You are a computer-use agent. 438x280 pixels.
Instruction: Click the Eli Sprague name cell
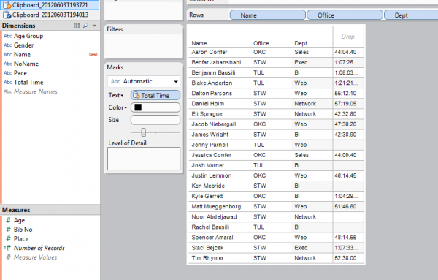point(207,114)
